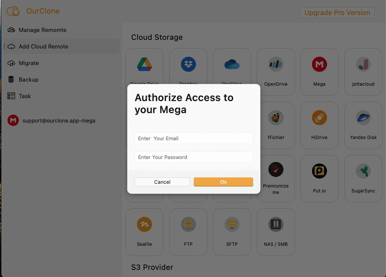Click the Backup database stack icon
Viewport: 386px width, 277px height.
click(x=11, y=79)
